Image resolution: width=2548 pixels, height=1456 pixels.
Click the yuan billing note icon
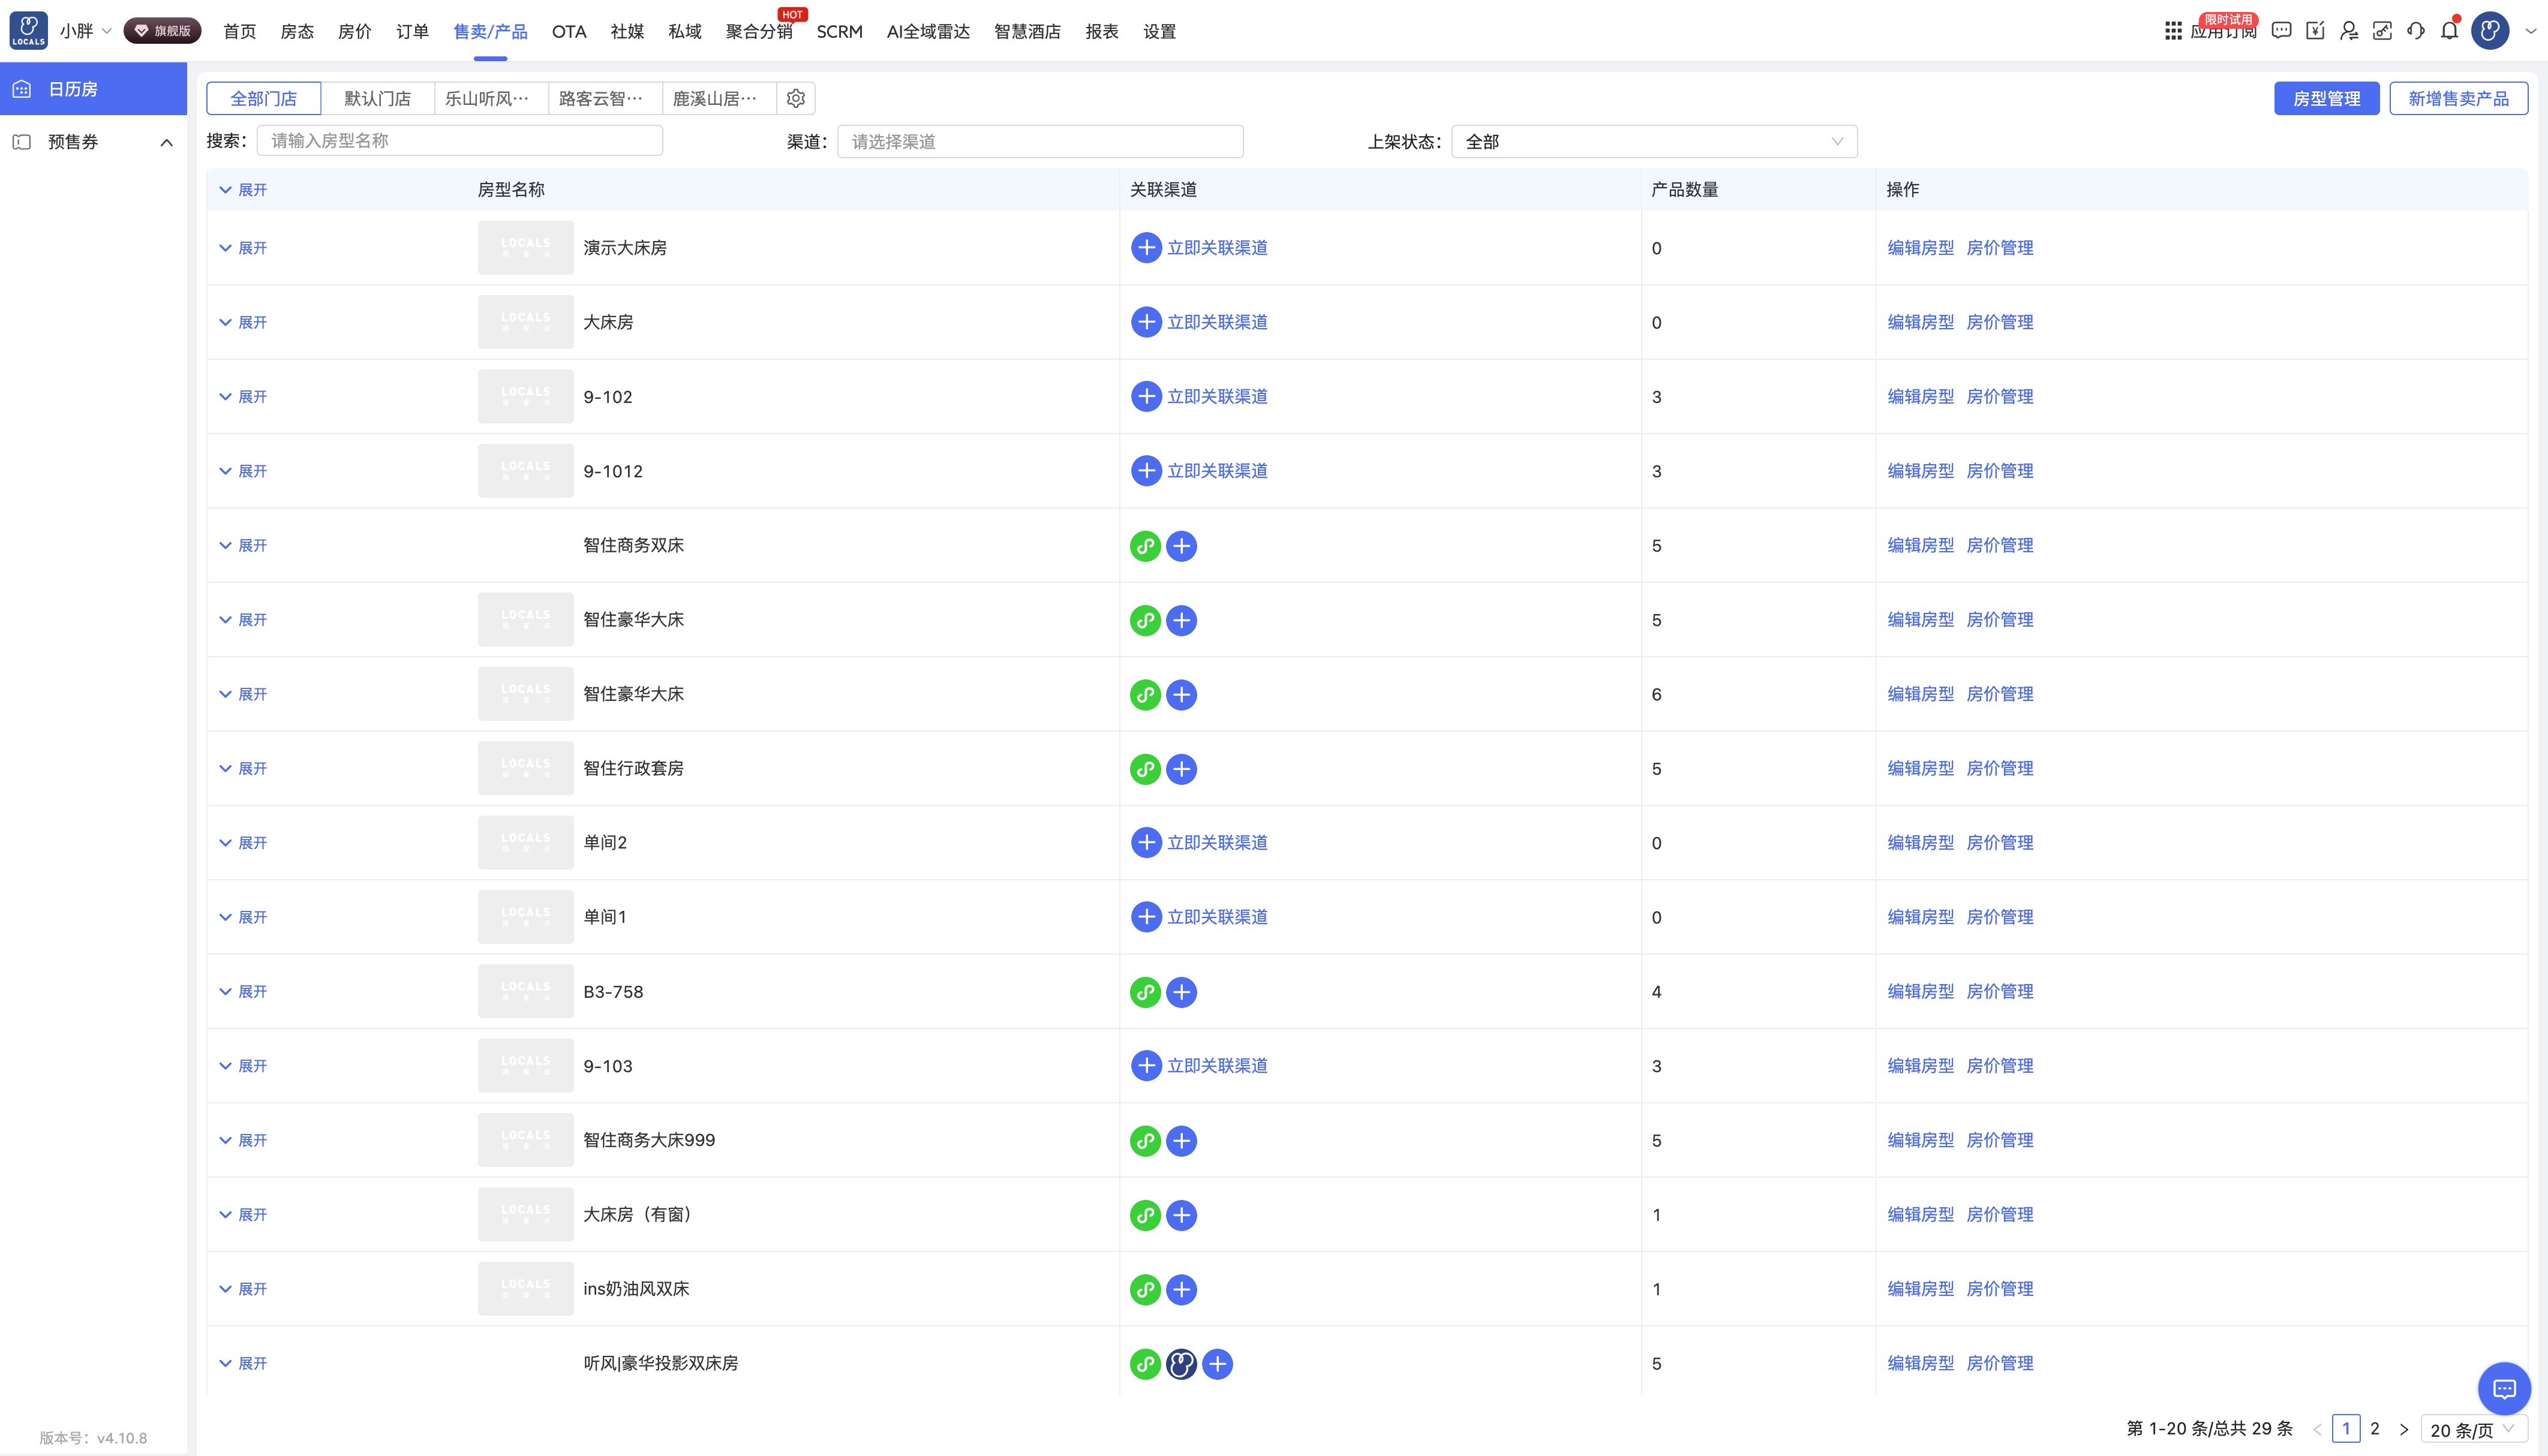click(x=2315, y=31)
